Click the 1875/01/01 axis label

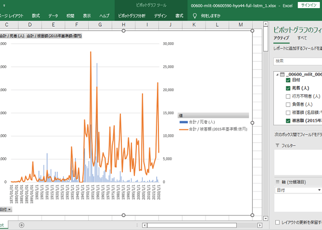[11, 194]
